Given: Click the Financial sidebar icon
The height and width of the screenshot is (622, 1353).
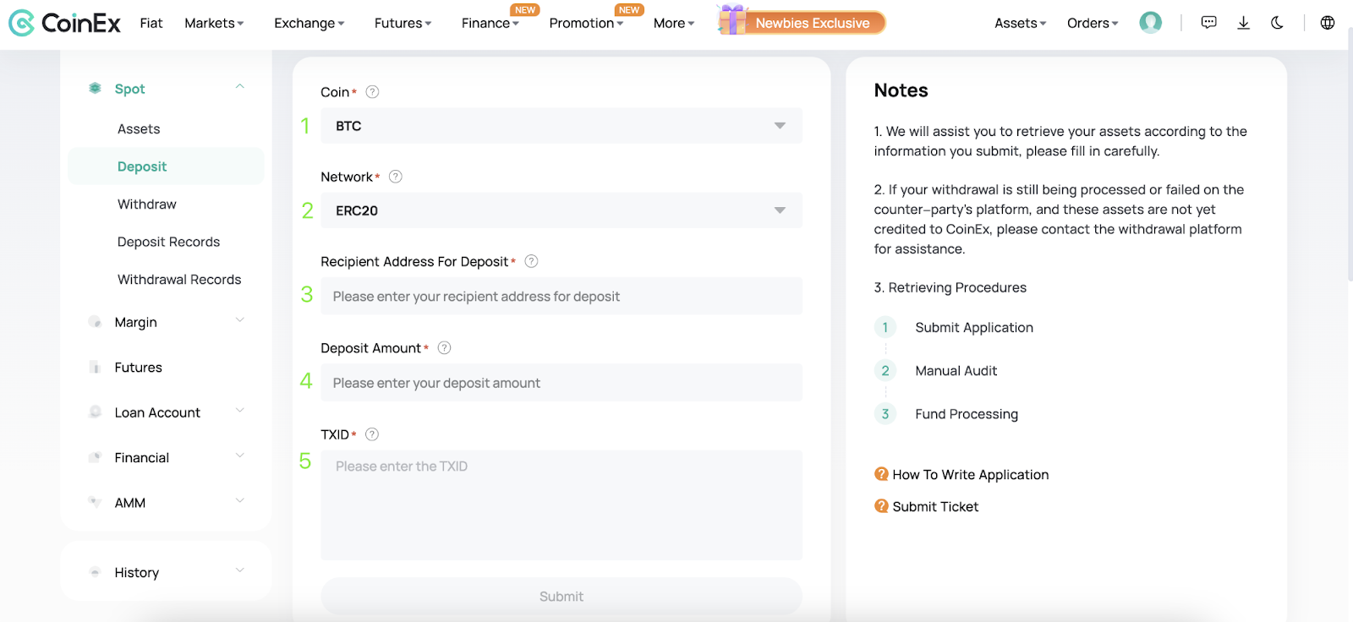Looking at the screenshot, I should pos(95,457).
